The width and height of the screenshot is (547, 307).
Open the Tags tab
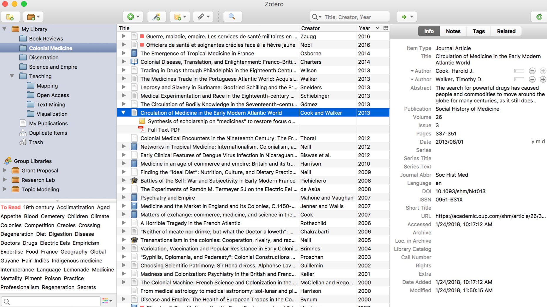pyautogui.click(x=479, y=31)
